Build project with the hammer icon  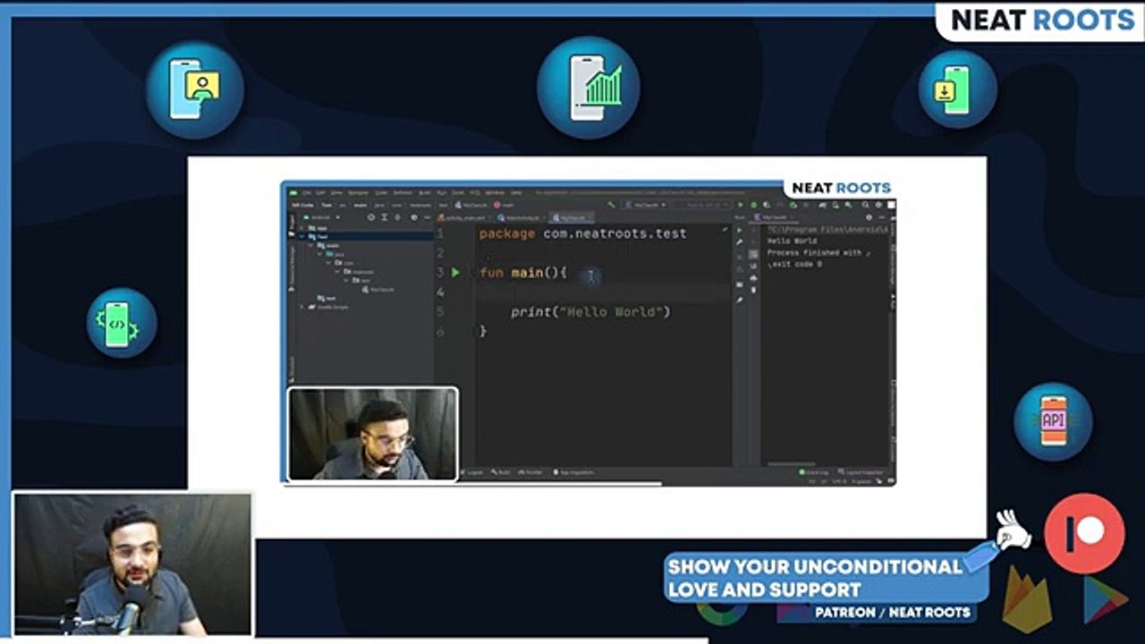point(612,205)
